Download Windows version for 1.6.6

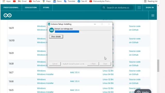tap(41, 79)
